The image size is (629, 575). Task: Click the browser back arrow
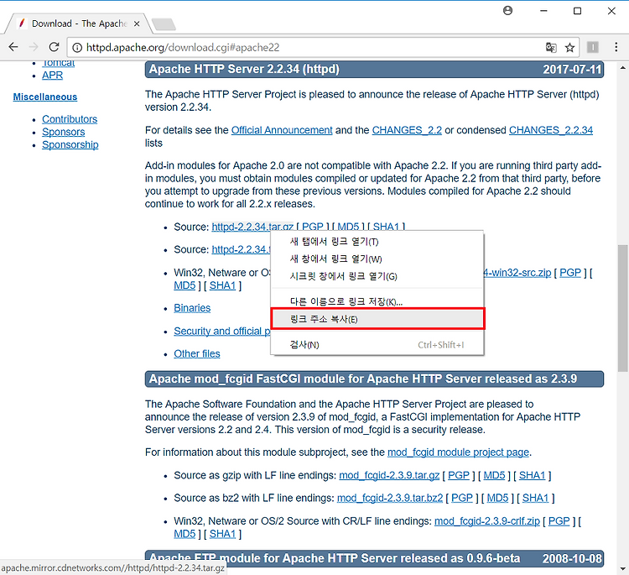click(x=13, y=47)
